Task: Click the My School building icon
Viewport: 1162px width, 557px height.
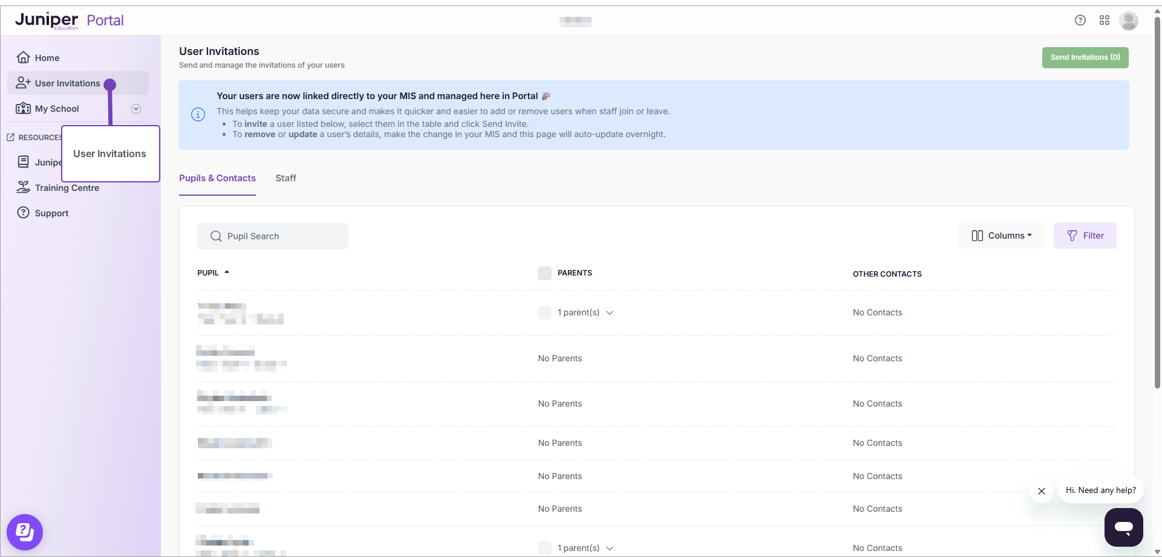Action: click(23, 109)
